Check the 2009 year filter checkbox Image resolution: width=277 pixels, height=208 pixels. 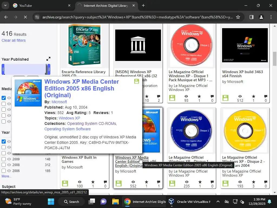click(4, 159)
